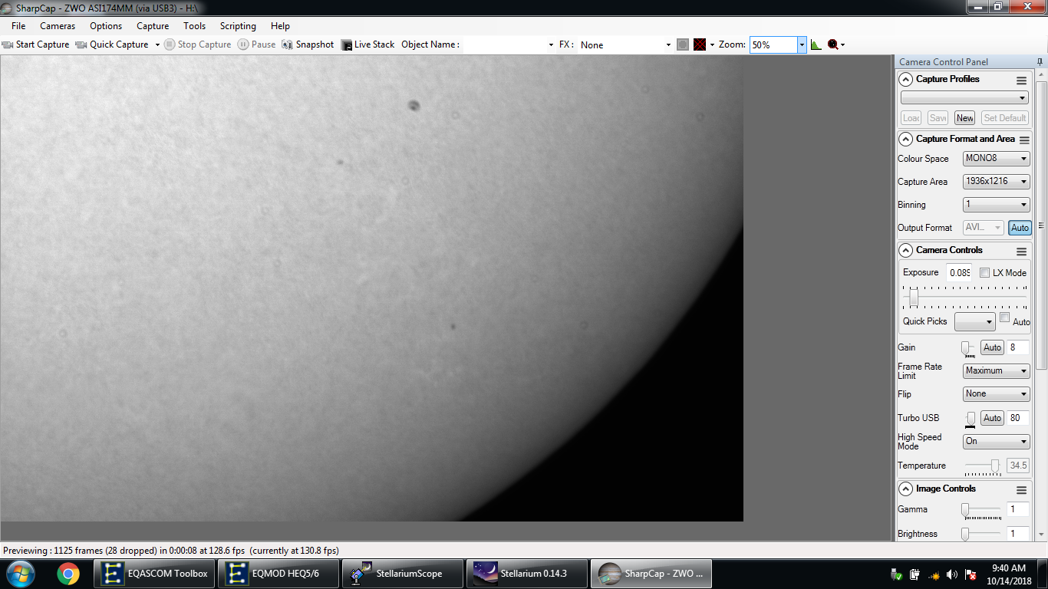The image size is (1048, 589).
Task: Click the New capture profile button
Action: pyautogui.click(x=964, y=118)
